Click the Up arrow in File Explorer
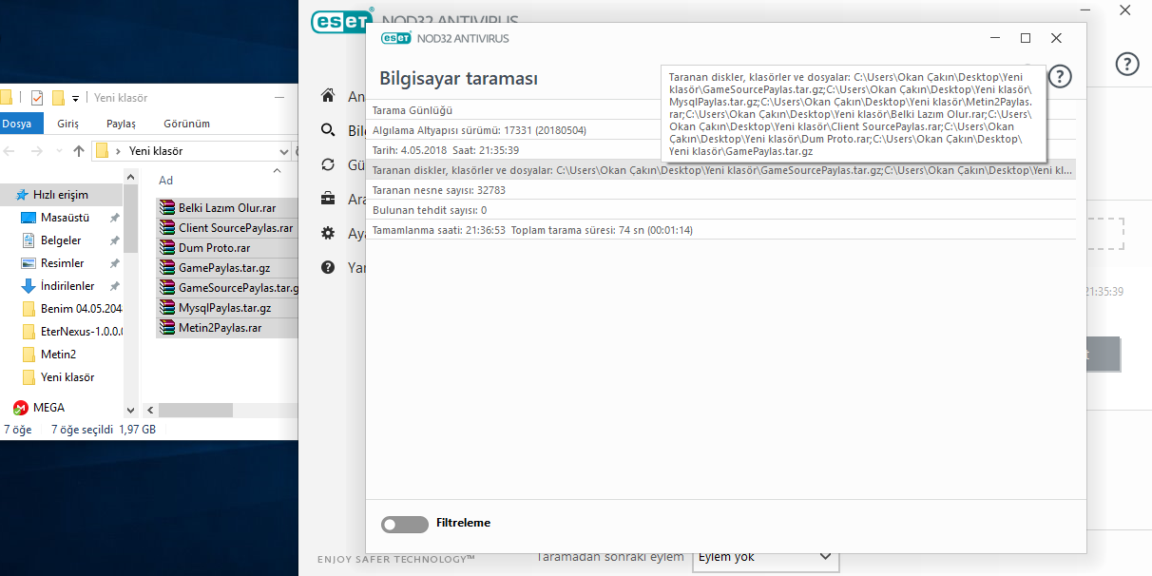Viewport: 1152px width, 576px height. [79, 151]
